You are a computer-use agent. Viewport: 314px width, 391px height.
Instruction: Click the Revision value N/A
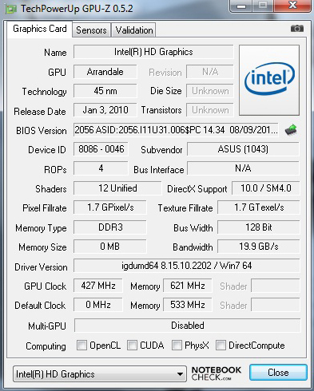[210, 72]
